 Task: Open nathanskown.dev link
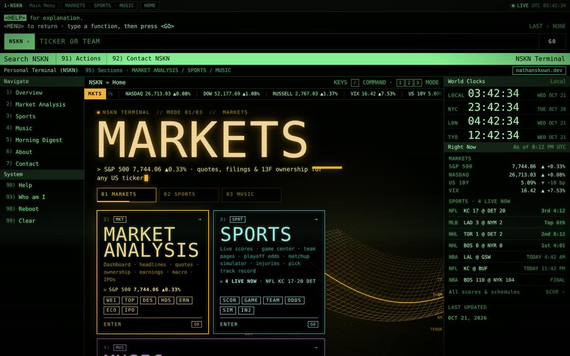(539, 70)
